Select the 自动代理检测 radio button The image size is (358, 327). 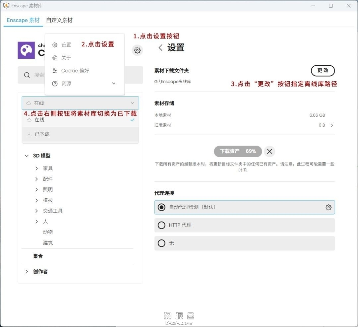[161, 207]
